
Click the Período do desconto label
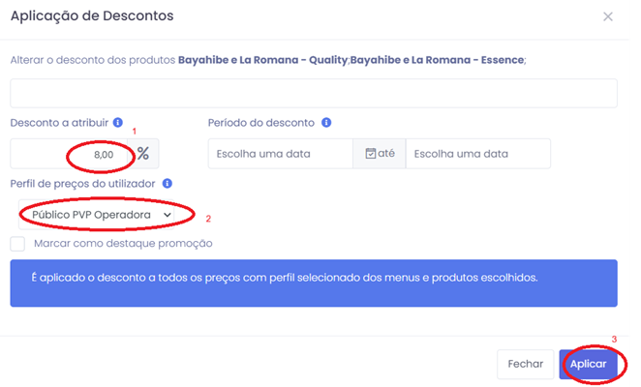(260, 123)
